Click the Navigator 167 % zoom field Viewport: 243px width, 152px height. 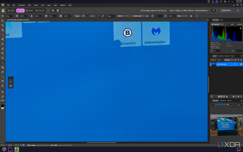(239, 105)
